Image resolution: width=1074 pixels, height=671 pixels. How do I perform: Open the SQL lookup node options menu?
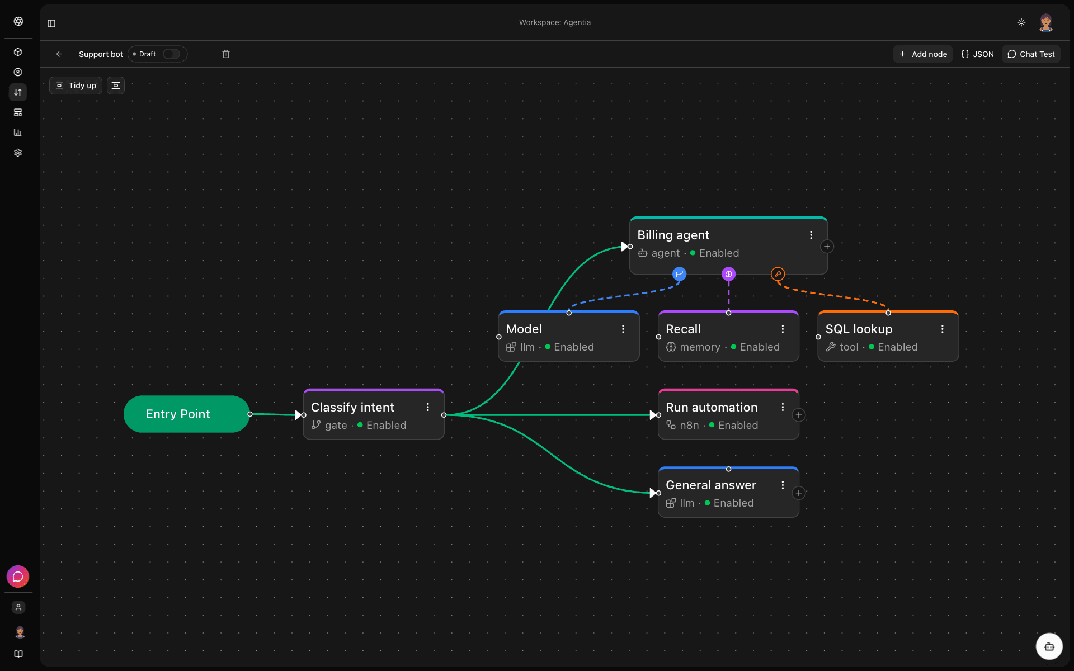(943, 329)
